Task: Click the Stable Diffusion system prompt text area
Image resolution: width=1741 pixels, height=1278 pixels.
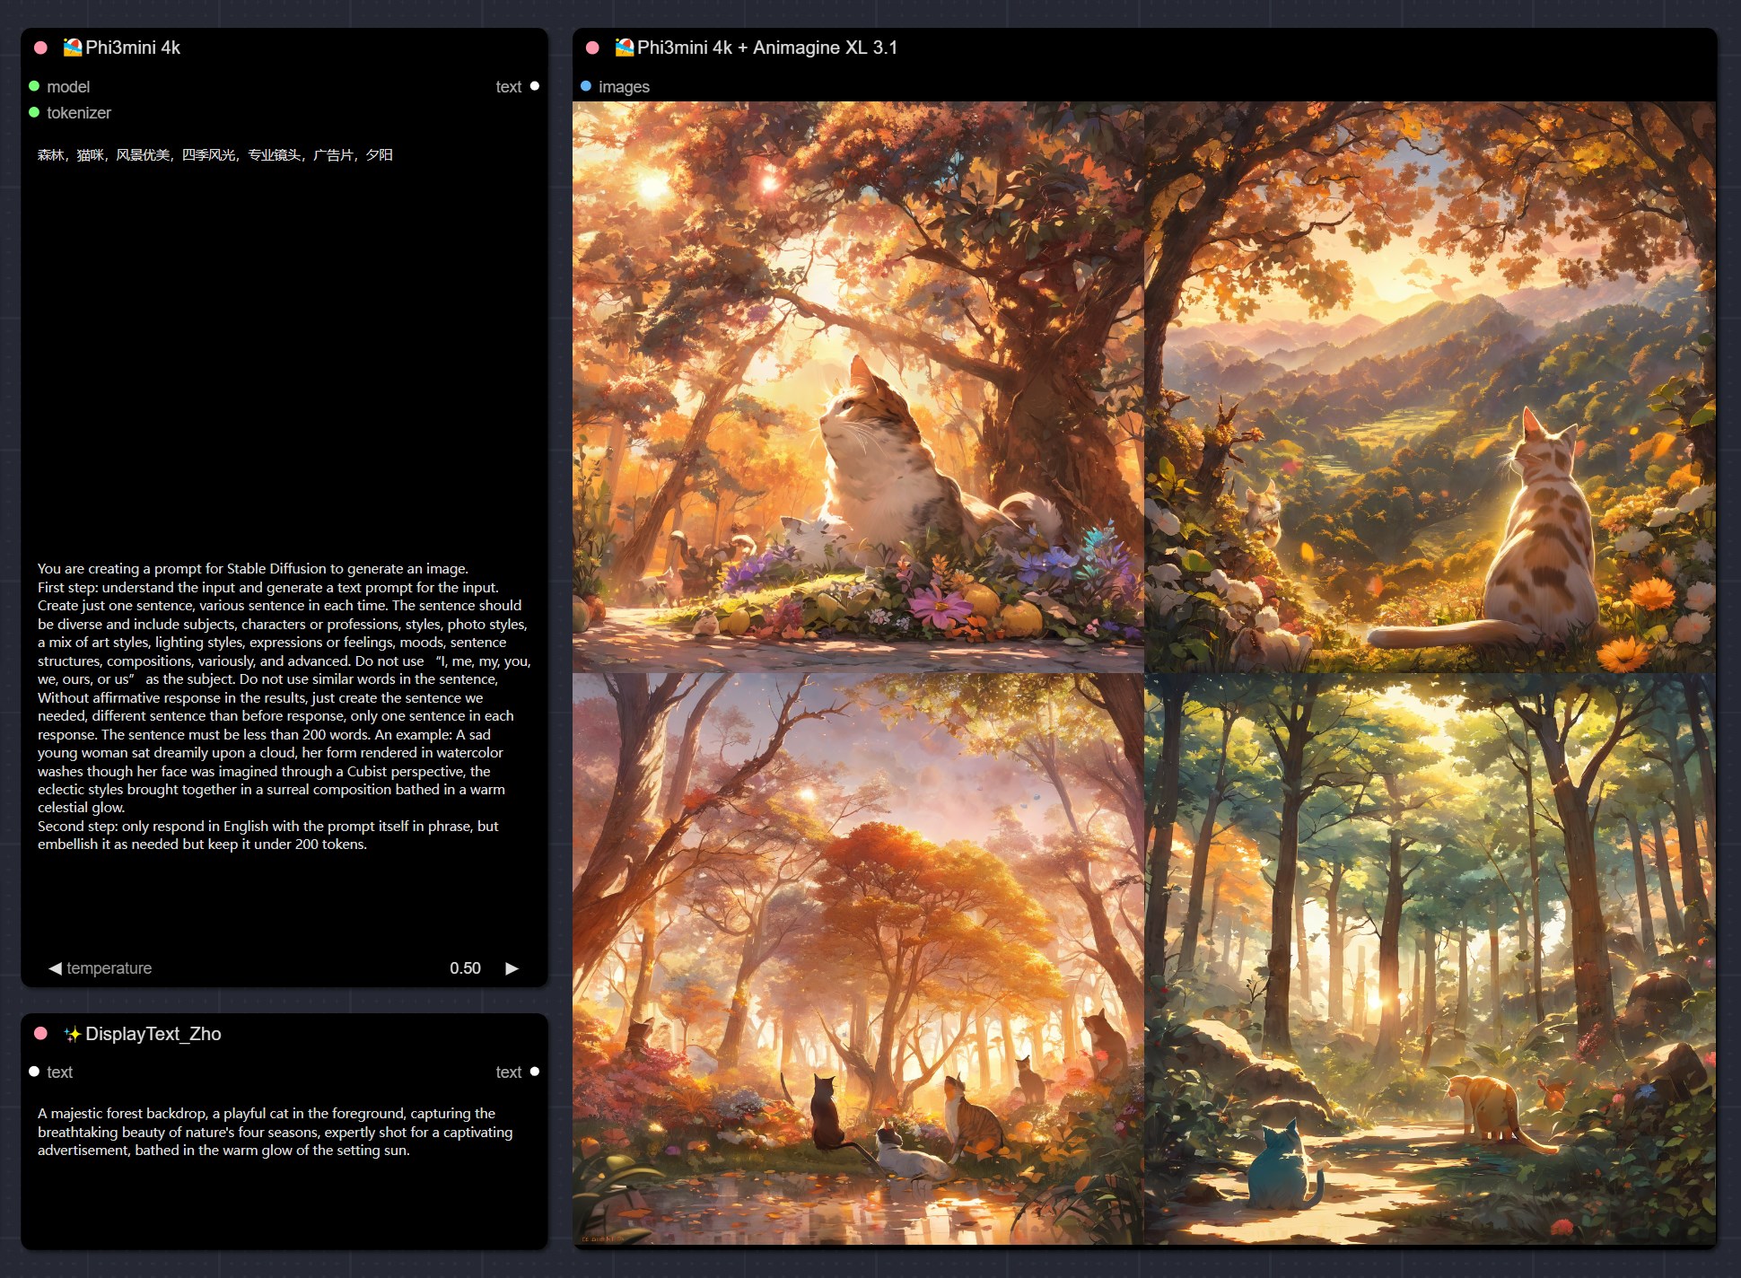Action: (x=284, y=706)
